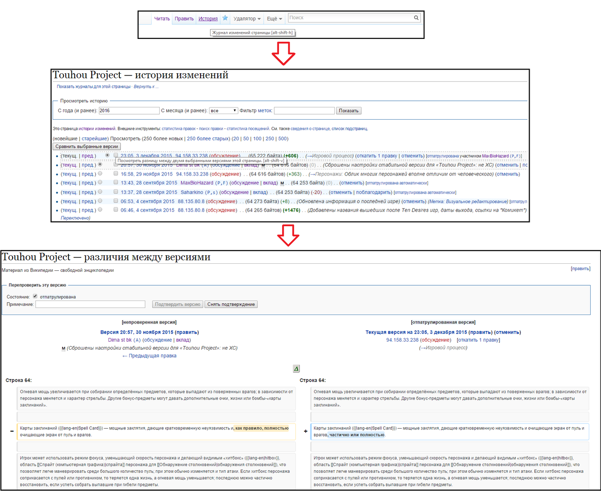Open MaxBioHazard user link in 13:43 row
Screen dimensions: 601x491
[x=197, y=183]
